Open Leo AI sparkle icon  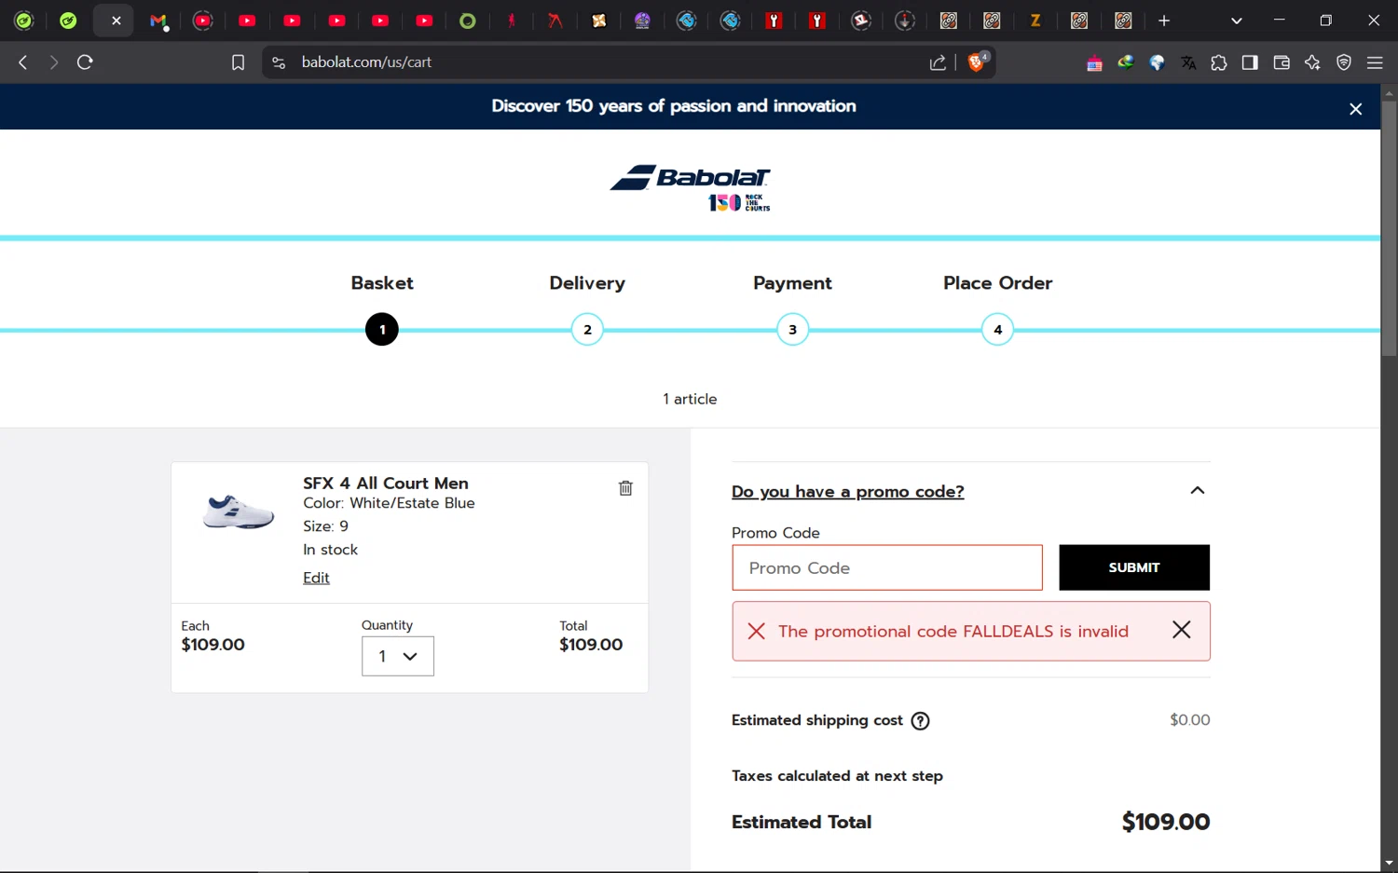click(1312, 62)
